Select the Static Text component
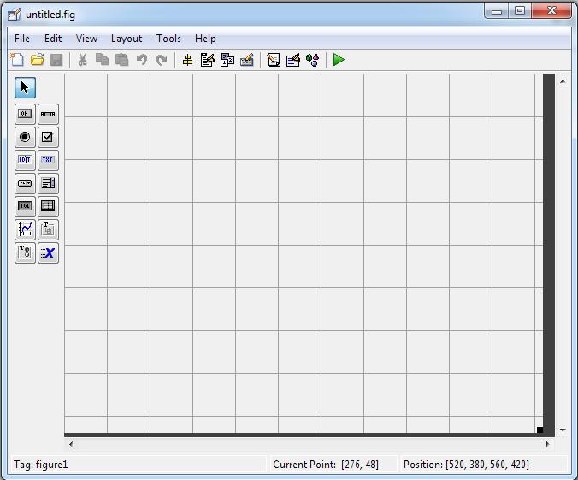The image size is (578, 480). click(48, 160)
